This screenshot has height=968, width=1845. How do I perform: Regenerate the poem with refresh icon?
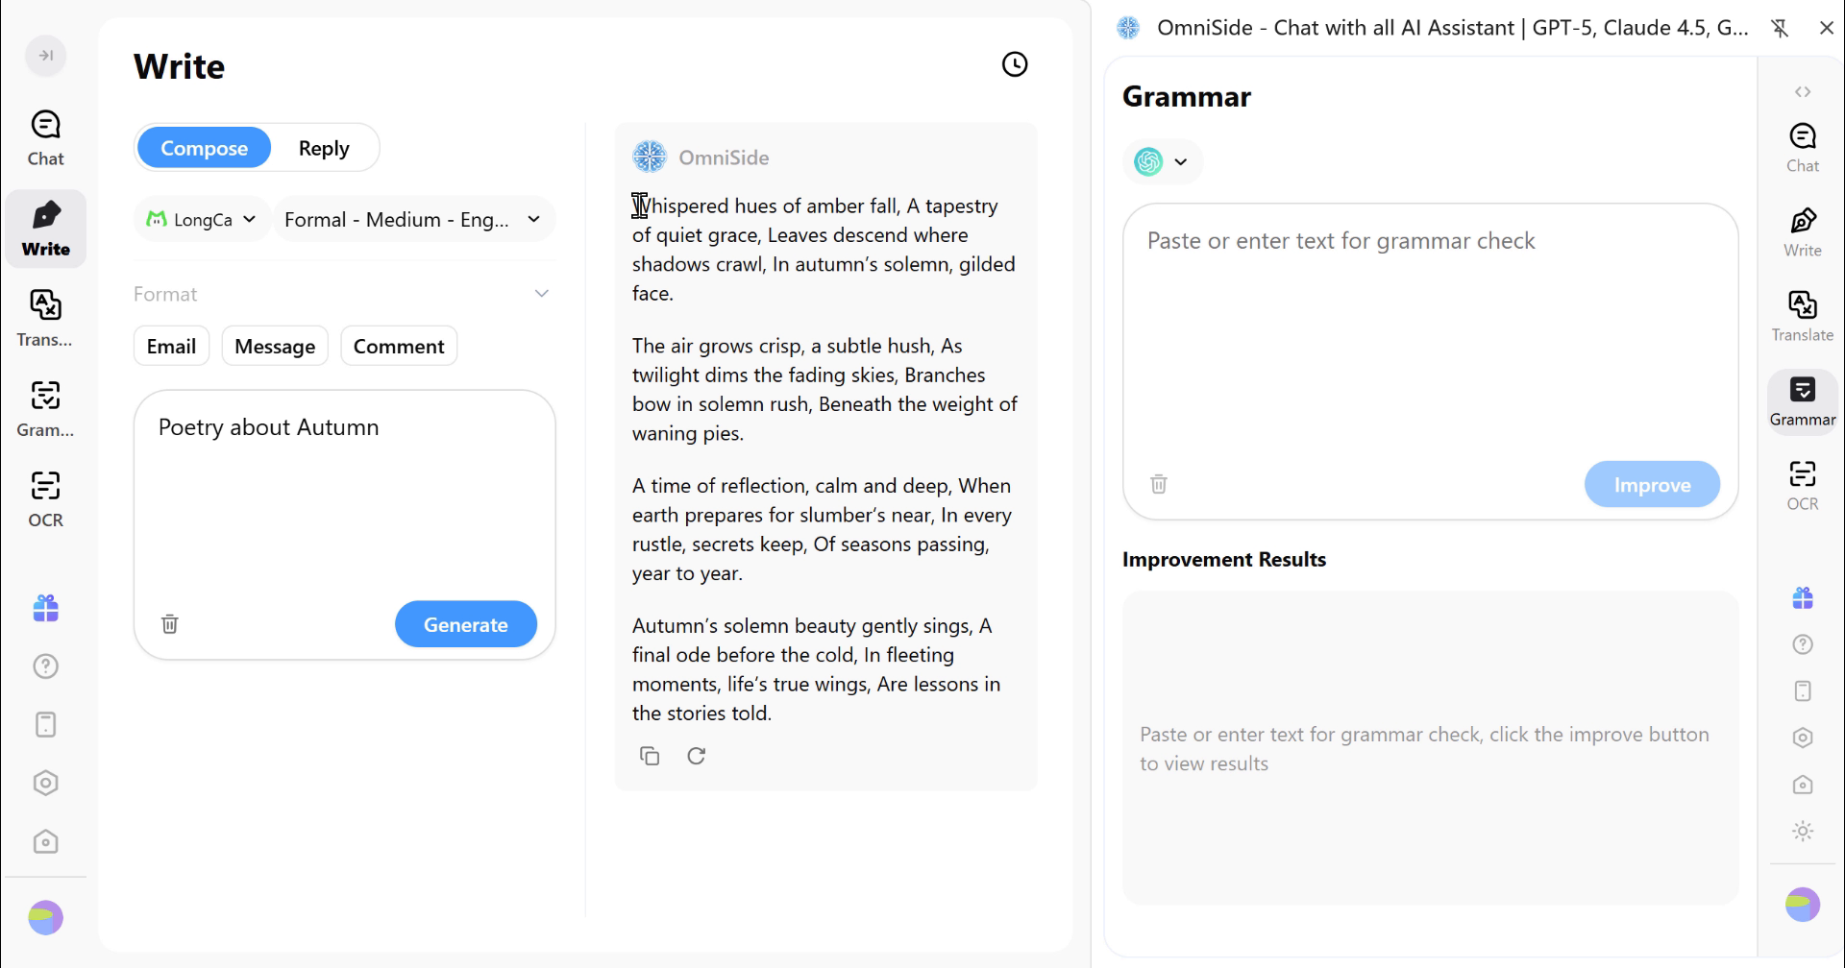point(697,756)
